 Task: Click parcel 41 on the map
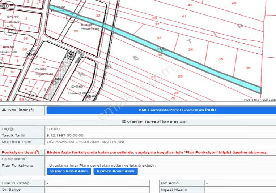click(x=184, y=16)
